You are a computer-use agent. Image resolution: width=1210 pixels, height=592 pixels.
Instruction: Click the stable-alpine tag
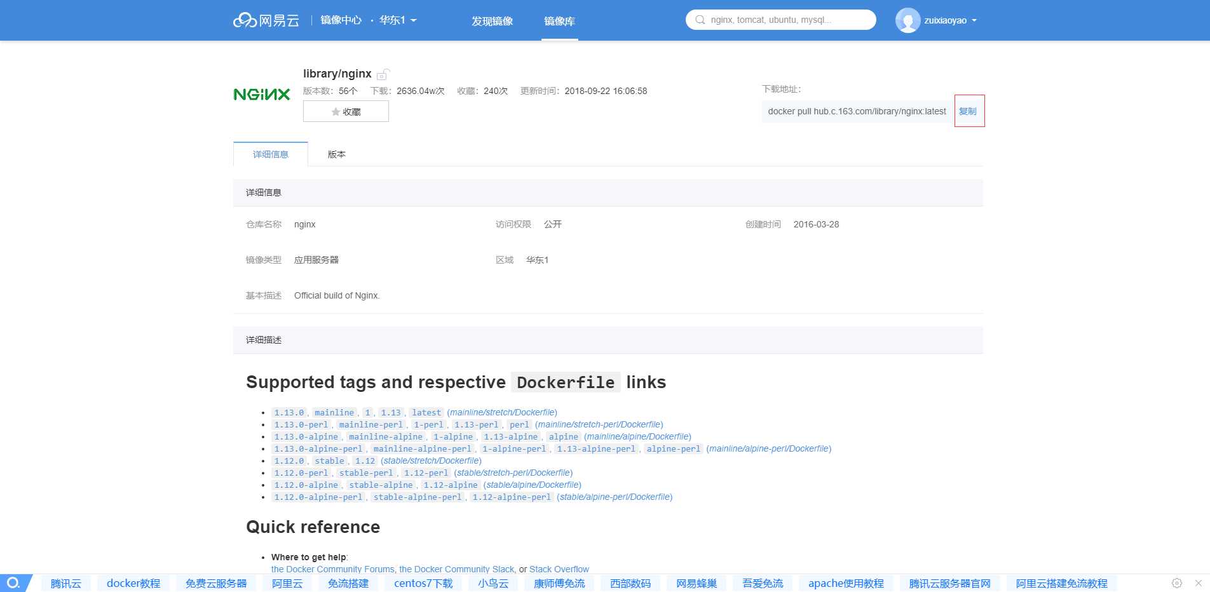[x=381, y=485]
